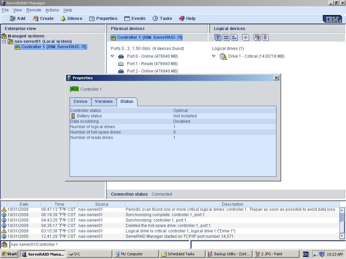Image resolution: width=346 pixels, height=259 pixels.
Task: Open the File menu
Action: [5, 10]
